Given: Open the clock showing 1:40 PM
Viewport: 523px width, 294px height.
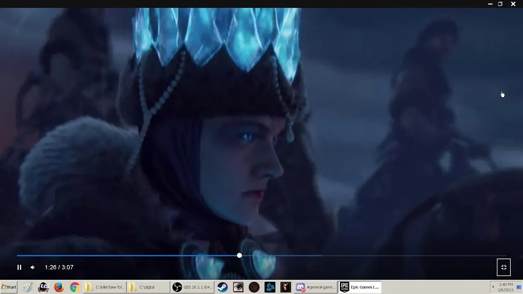Looking at the screenshot, I should coord(505,287).
